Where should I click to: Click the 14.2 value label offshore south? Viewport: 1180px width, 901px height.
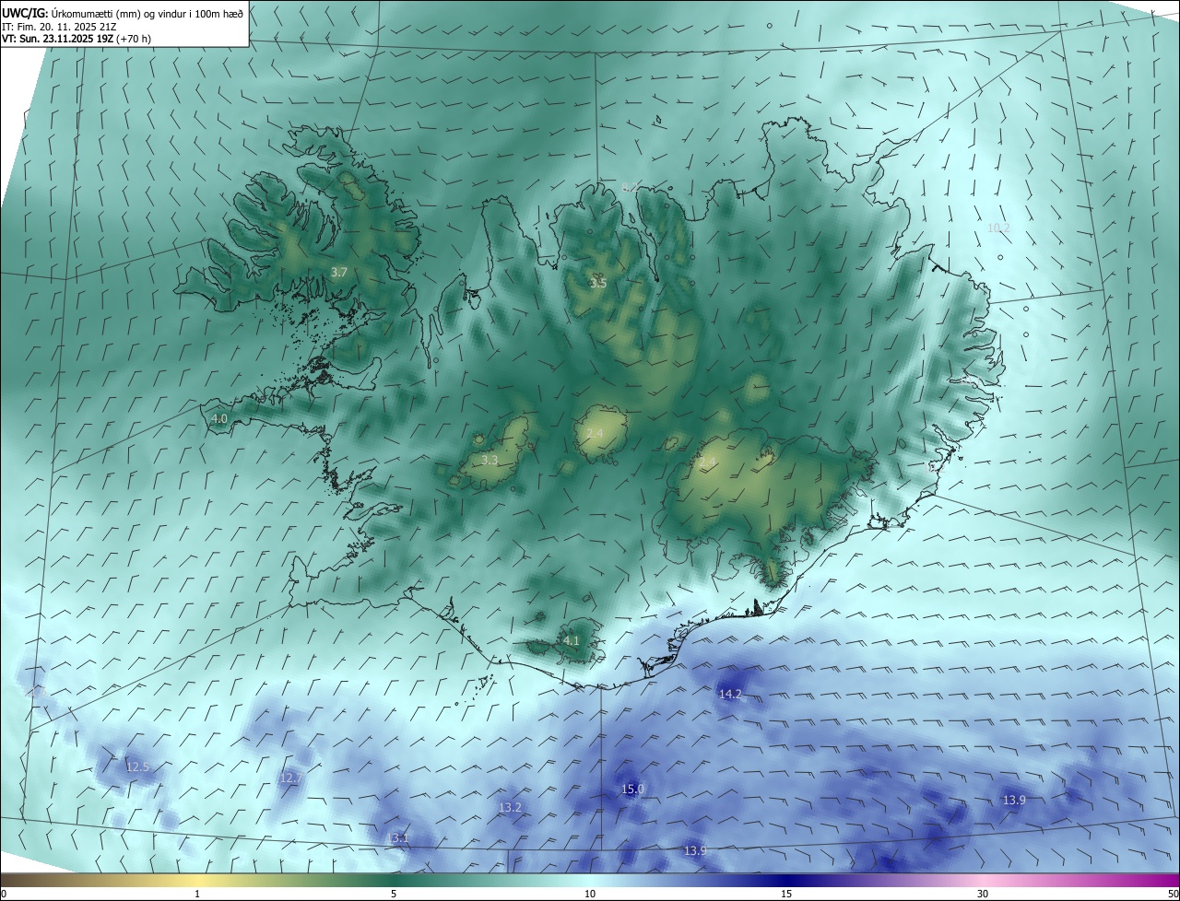[730, 694]
